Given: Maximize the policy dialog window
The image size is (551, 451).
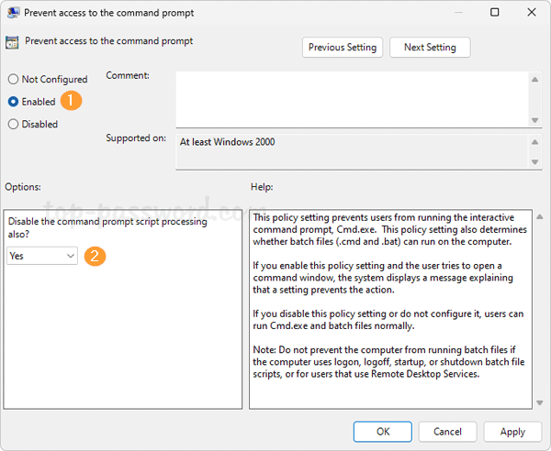Looking at the screenshot, I should (x=495, y=13).
